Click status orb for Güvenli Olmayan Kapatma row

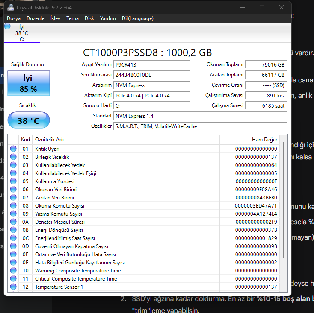click(x=13, y=246)
